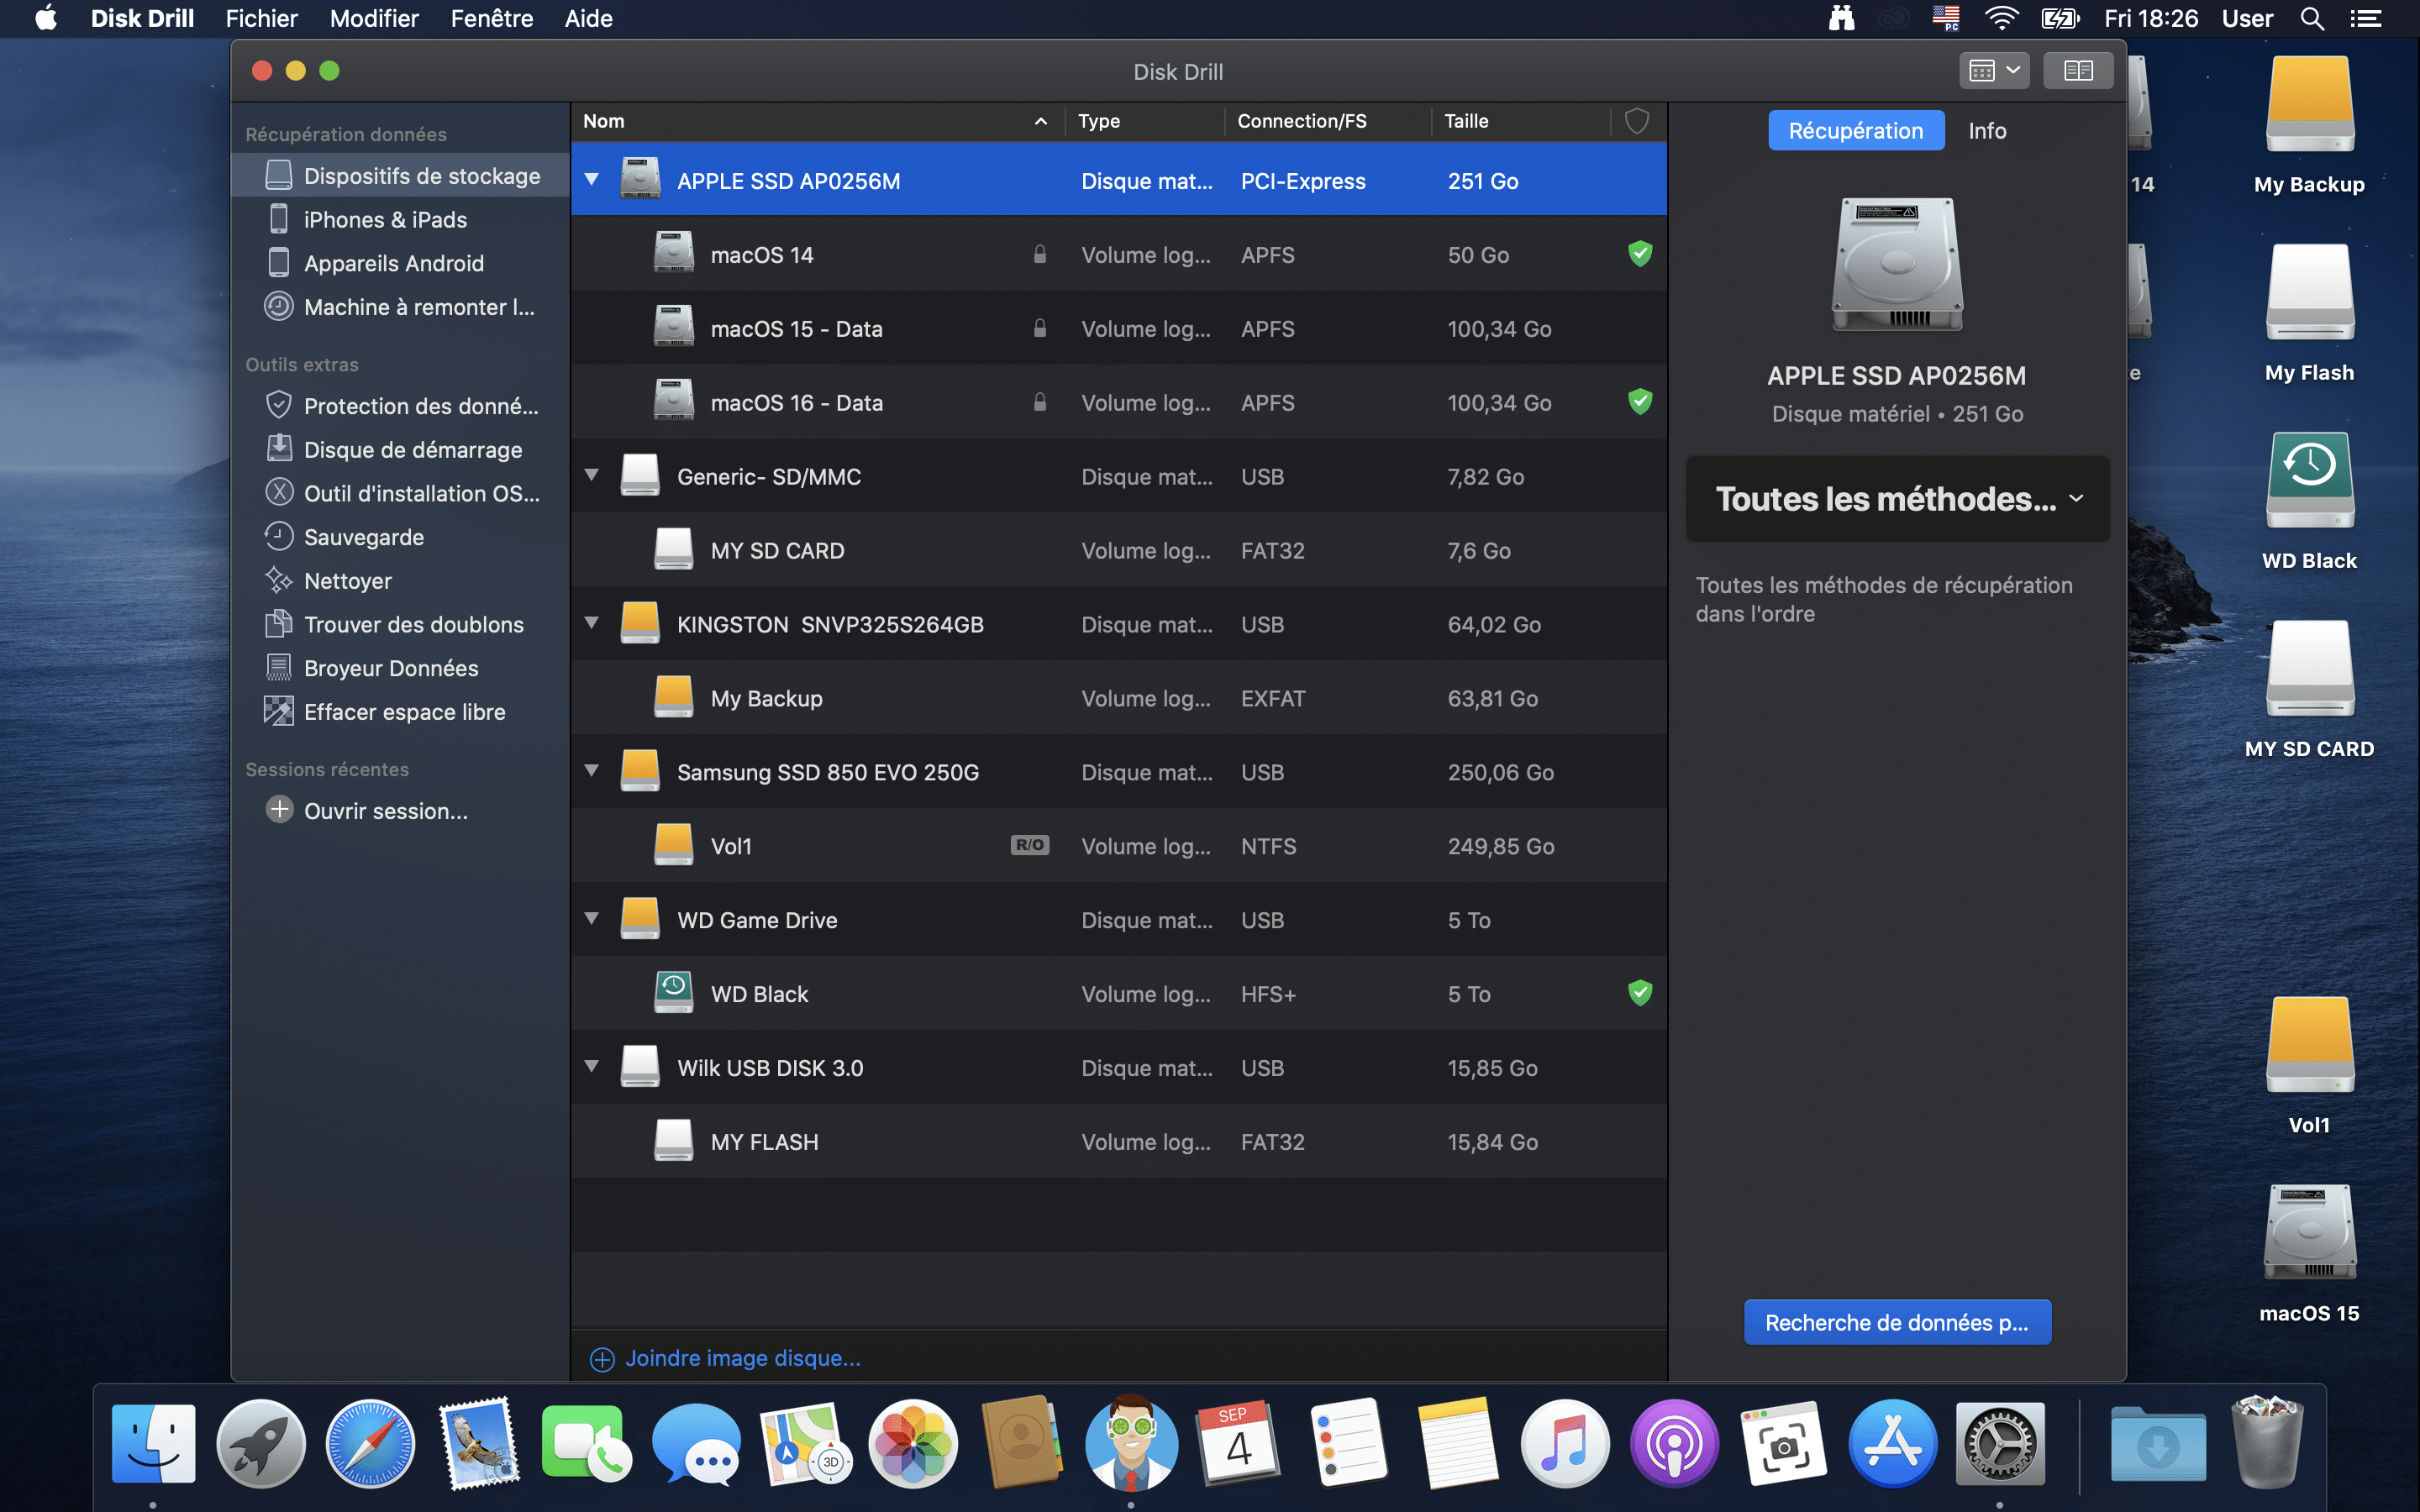Click protection shield for macOS 14
The height and width of the screenshot is (1512, 2420).
coord(1639,254)
